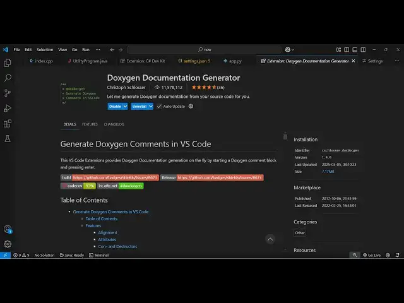Open the Go menu
The width and height of the screenshot is (404, 303).
(x=74, y=49)
